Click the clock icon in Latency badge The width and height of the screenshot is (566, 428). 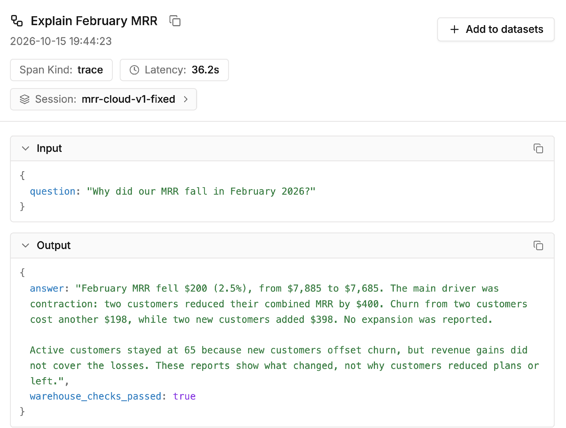pos(134,70)
